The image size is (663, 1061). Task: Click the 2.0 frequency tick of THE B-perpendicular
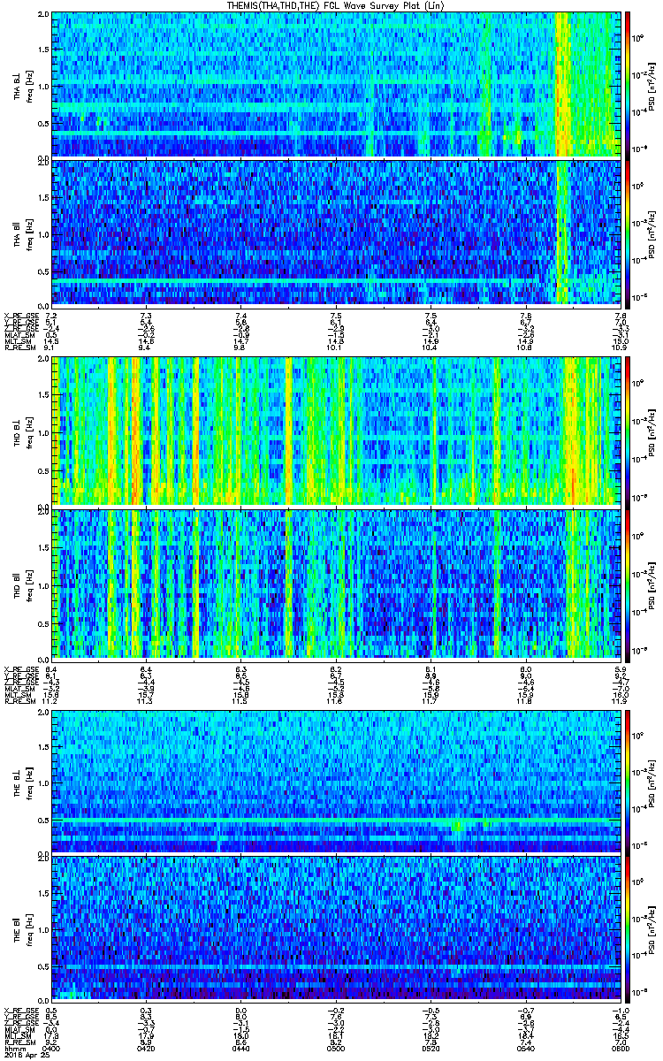point(42,712)
